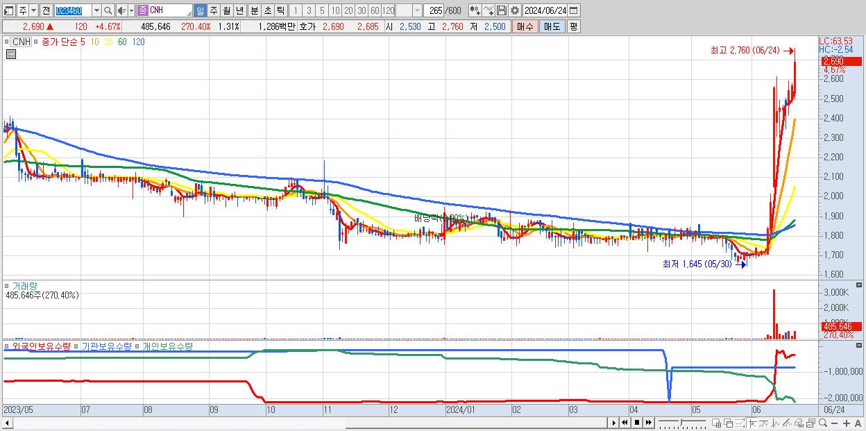Expand the sound options dropdown arrow
Screen dimensions: 866x431
131,10
